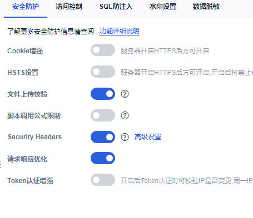Open the 数据脱敏 tab
This screenshot has width=253, height=218.
click(x=206, y=7)
